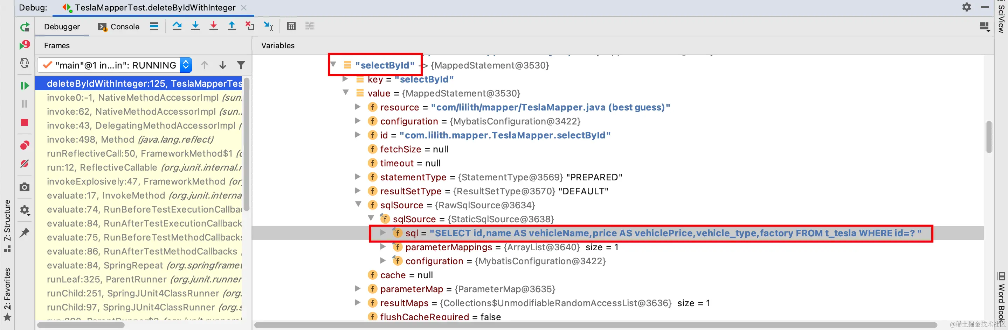
Task: Click the rerun failed tests icon
Action: coord(25,45)
